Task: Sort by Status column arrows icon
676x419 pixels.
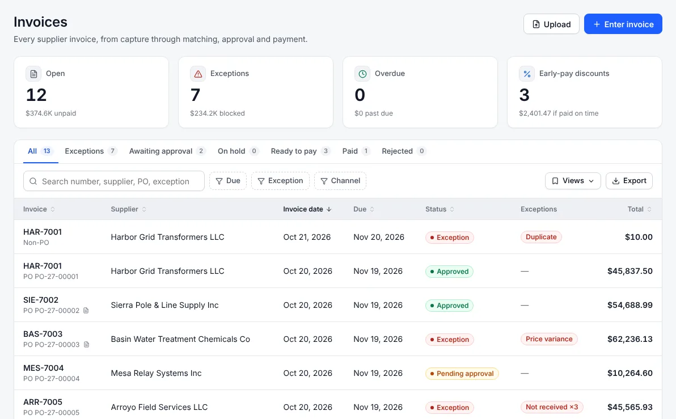Action: (452, 209)
